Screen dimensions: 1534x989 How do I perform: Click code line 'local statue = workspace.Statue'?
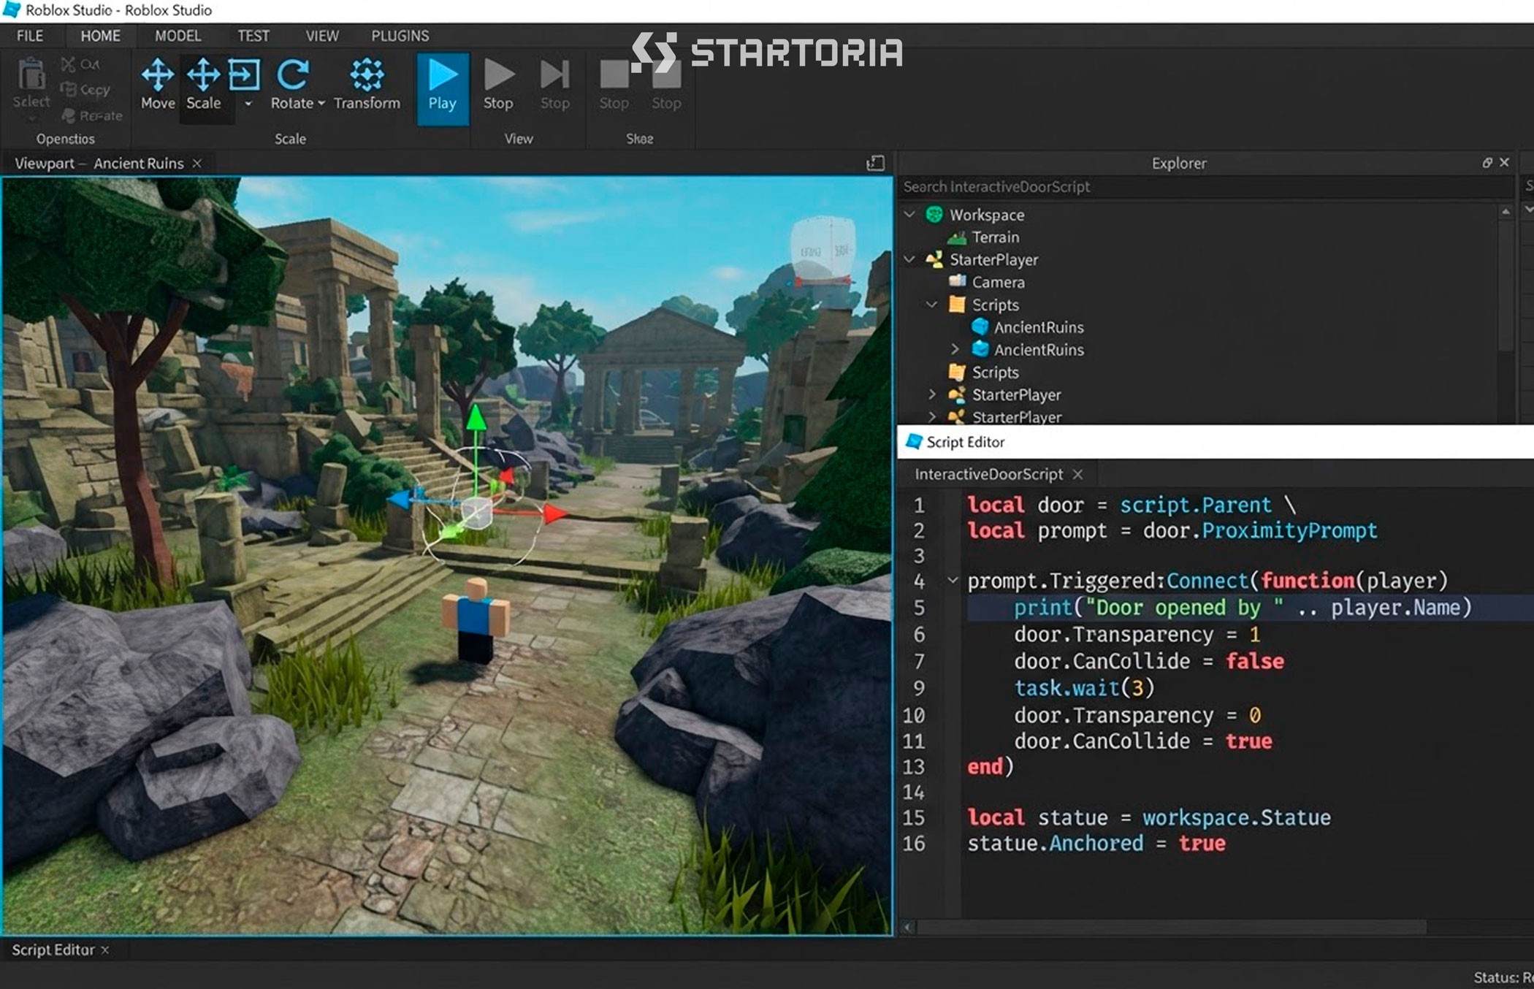(1149, 817)
